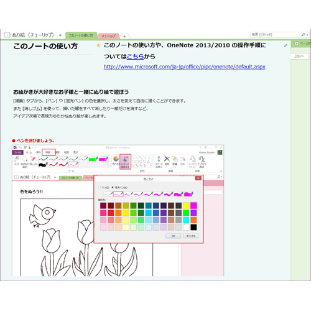Pick the white color swatch
The image size is (311, 311).
pyautogui.click(x=186, y=227)
